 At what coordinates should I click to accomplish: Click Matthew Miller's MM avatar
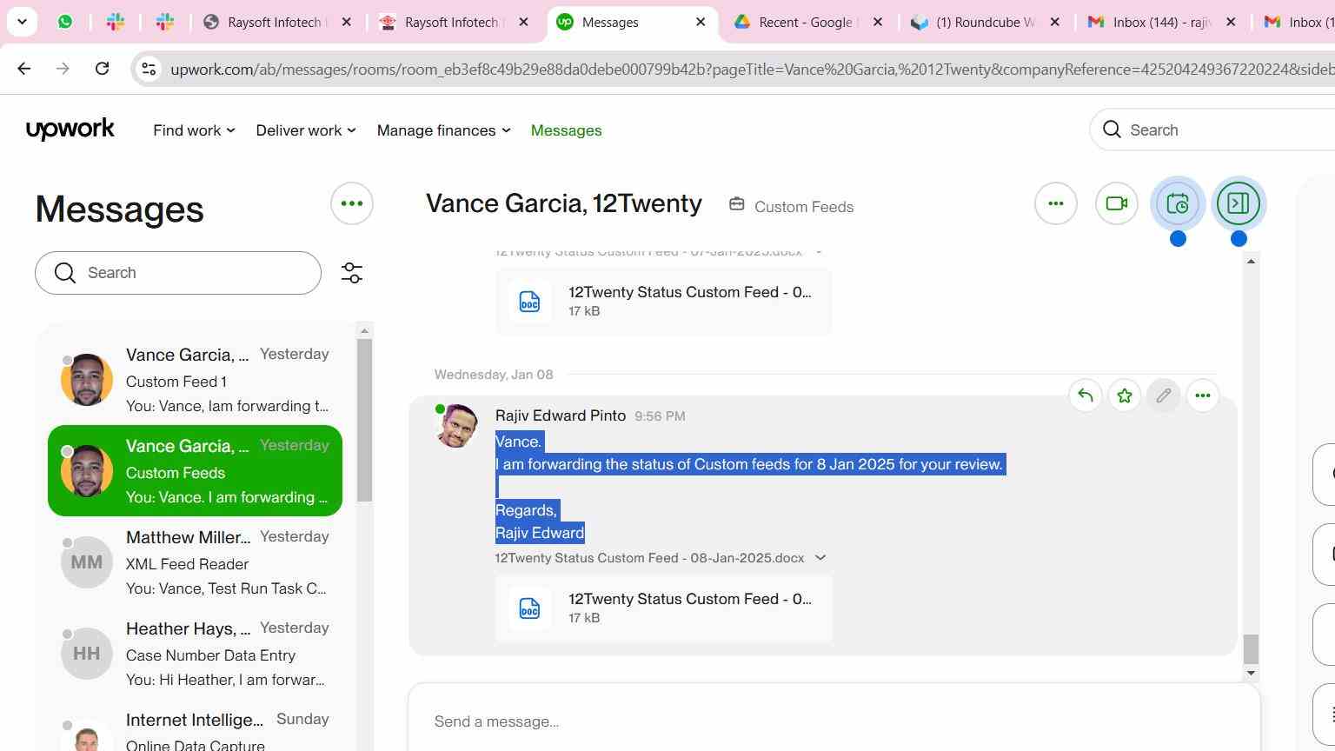87,562
